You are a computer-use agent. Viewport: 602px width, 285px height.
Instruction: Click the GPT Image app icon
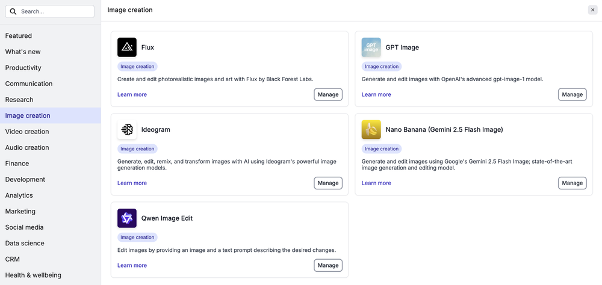[x=371, y=47]
